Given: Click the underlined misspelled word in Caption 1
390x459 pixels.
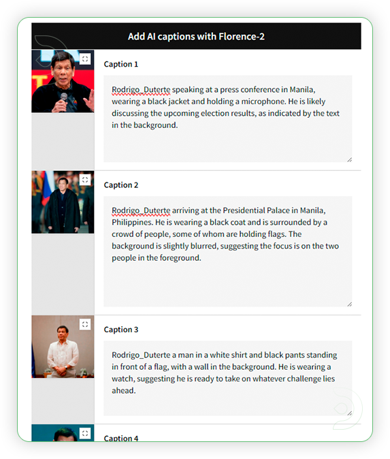Looking at the screenshot, I should click(141, 90).
